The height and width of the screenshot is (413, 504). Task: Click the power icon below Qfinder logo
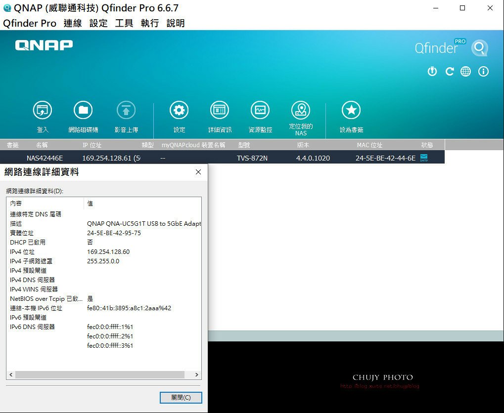click(x=432, y=71)
